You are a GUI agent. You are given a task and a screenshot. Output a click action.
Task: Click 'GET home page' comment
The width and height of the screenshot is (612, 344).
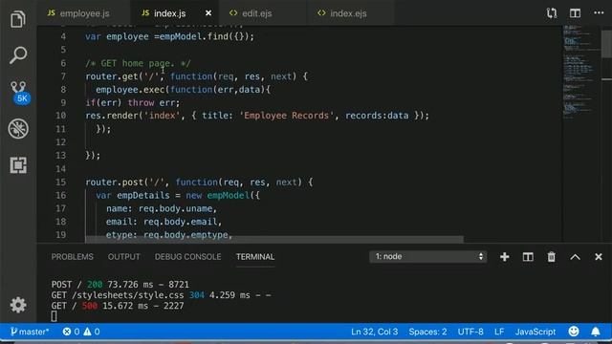point(137,63)
